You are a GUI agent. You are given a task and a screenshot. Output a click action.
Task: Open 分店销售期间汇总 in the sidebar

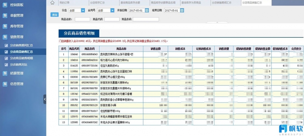[x=21, y=46]
